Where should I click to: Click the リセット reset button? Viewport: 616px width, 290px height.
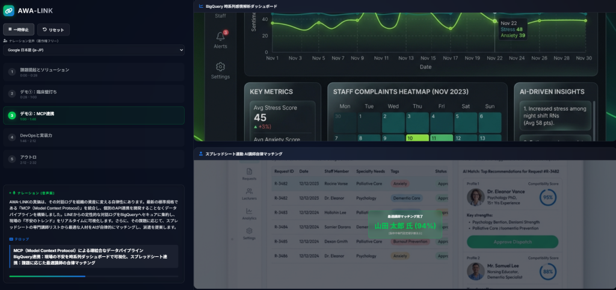[x=54, y=29]
